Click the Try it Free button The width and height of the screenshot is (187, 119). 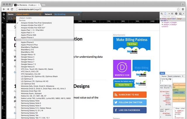[x=132, y=44]
